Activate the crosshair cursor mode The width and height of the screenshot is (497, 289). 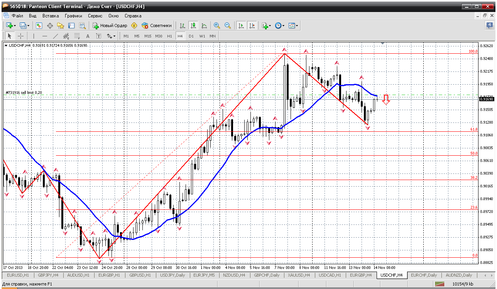pos(20,36)
